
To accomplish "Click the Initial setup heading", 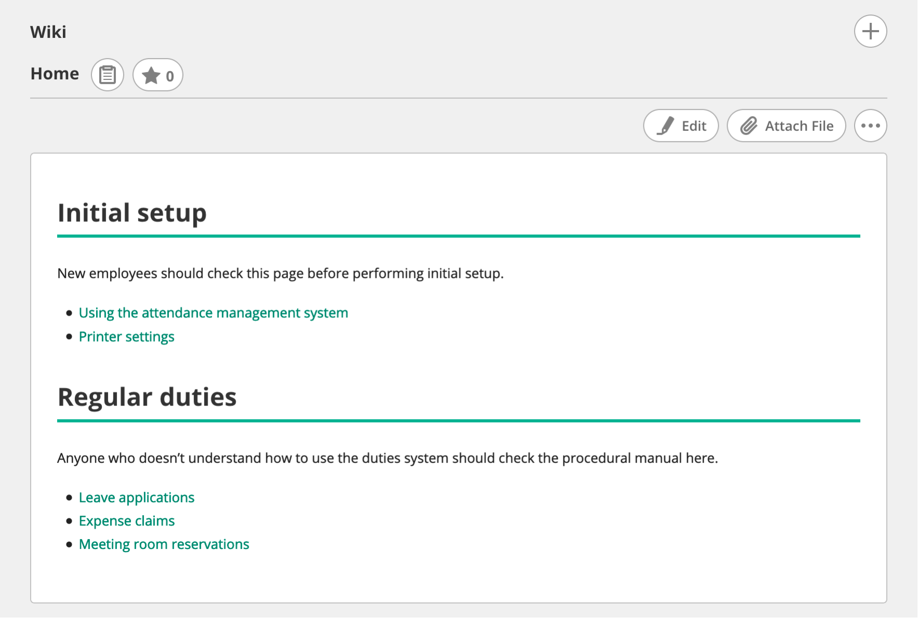I will 132,213.
